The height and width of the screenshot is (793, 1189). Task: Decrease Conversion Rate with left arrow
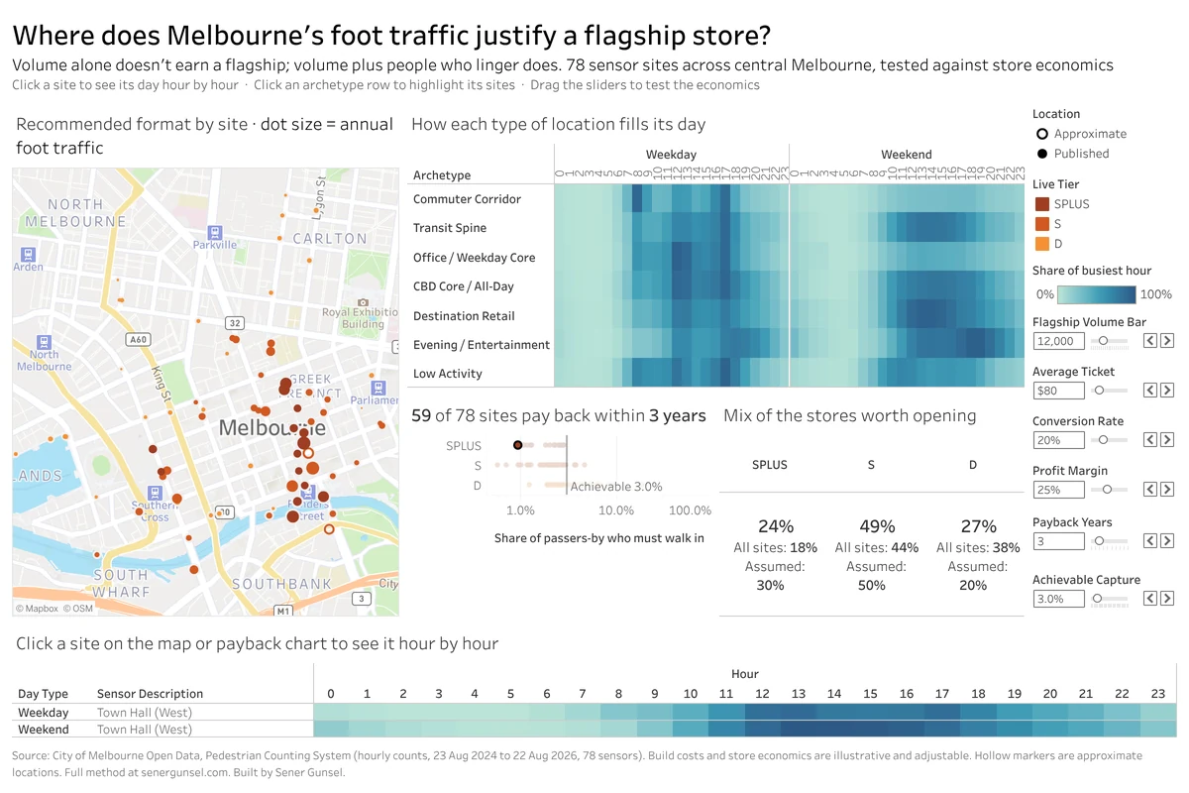pos(1151,440)
